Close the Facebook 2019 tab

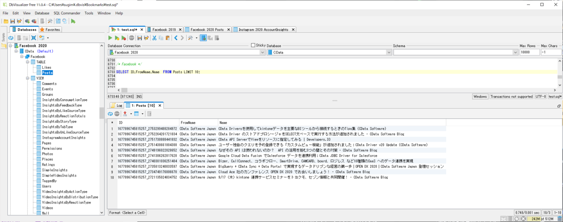coord(180,29)
